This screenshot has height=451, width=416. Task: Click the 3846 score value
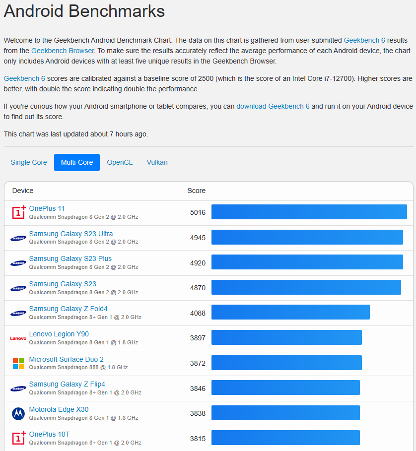(x=198, y=388)
